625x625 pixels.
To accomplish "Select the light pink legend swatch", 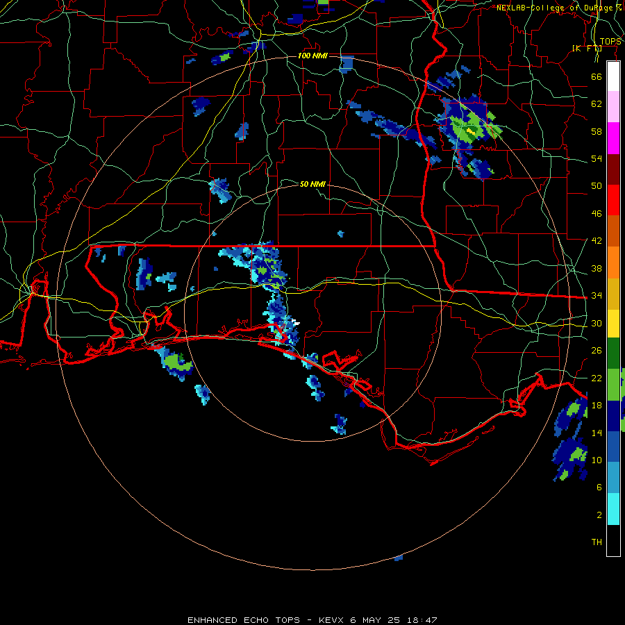I will [x=613, y=107].
